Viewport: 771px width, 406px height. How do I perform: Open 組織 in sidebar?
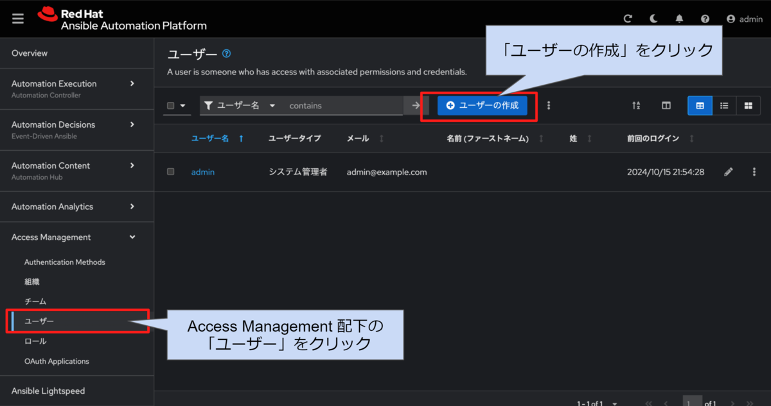pyautogui.click(x=32, y=282)
